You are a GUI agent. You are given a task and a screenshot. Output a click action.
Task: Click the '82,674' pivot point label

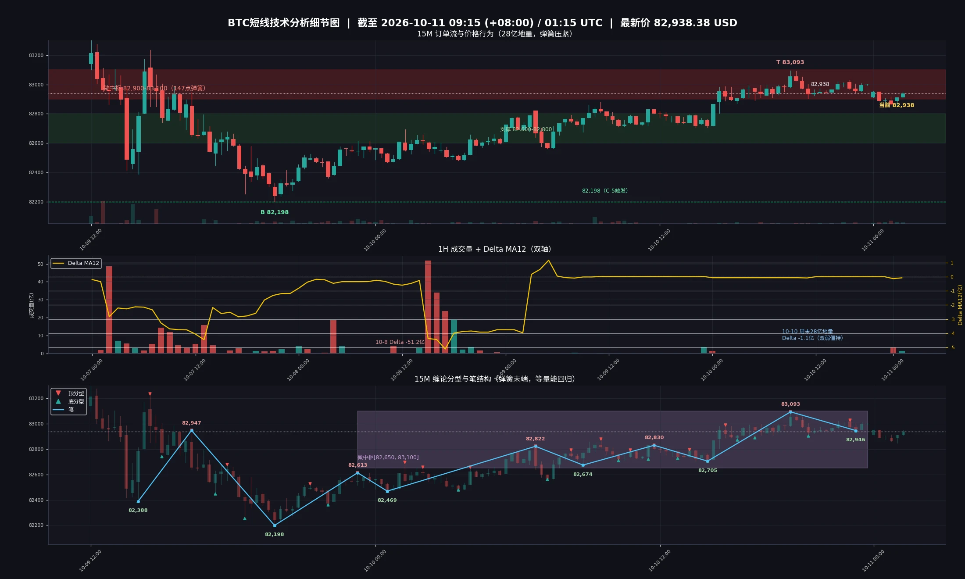point(583,475)
